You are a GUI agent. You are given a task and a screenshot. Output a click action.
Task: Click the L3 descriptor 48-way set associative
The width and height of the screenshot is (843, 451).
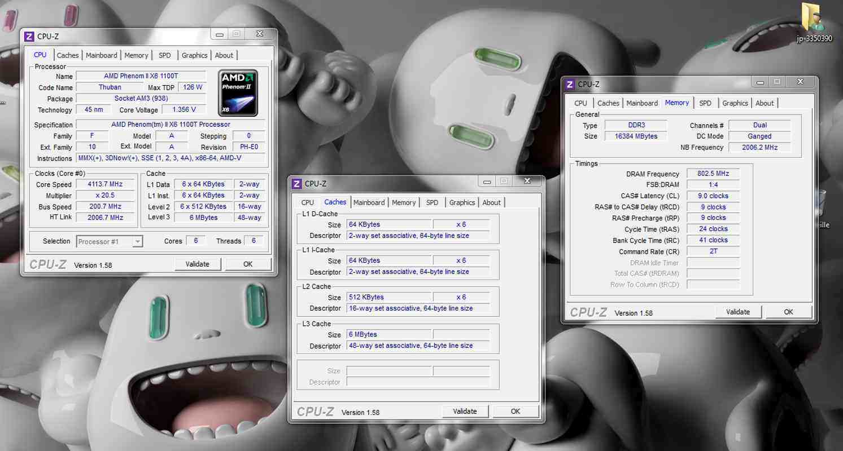coord(418,346)
